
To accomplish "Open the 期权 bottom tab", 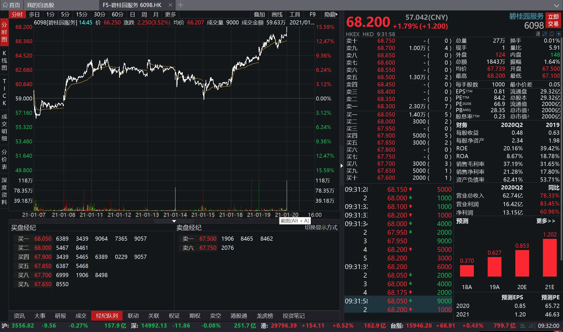I will click(195, 316).
